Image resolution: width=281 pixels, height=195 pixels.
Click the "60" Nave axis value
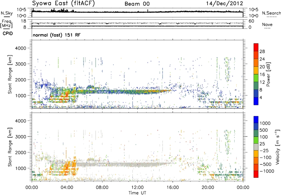pos(251,21)
